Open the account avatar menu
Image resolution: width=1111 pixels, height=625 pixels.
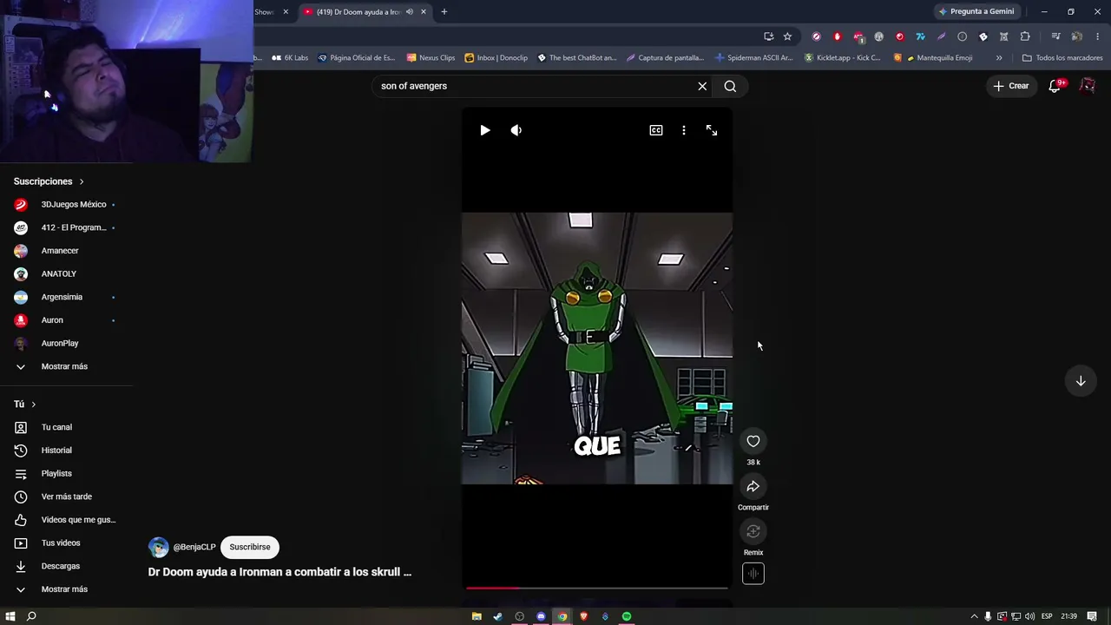[x=1088, y=86]
